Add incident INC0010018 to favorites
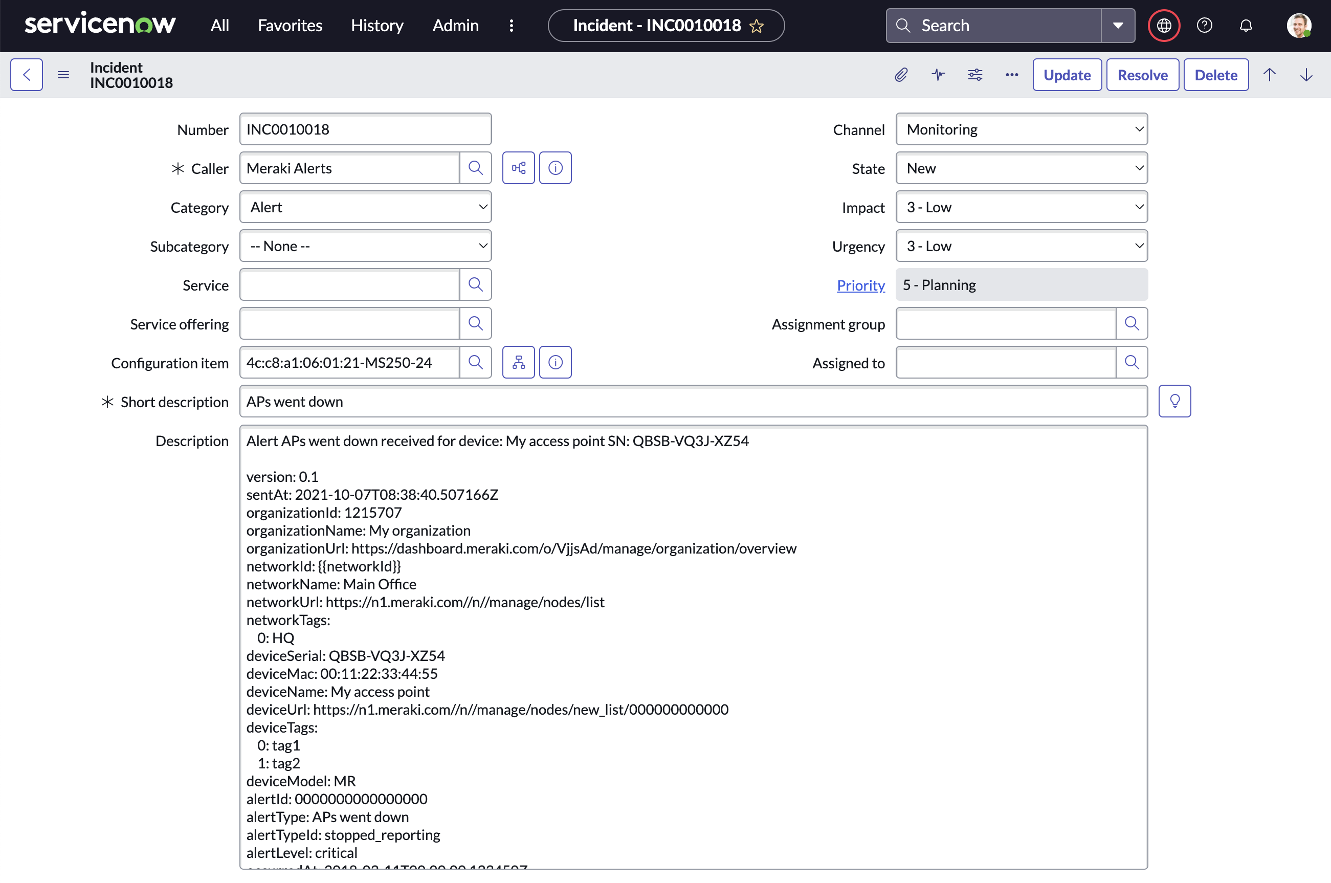 point(757,26)
